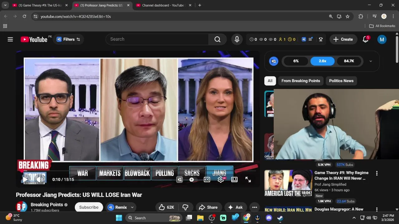
Task: Open the YouTube guide hamburger menu
Action: [x=10, y=39]
